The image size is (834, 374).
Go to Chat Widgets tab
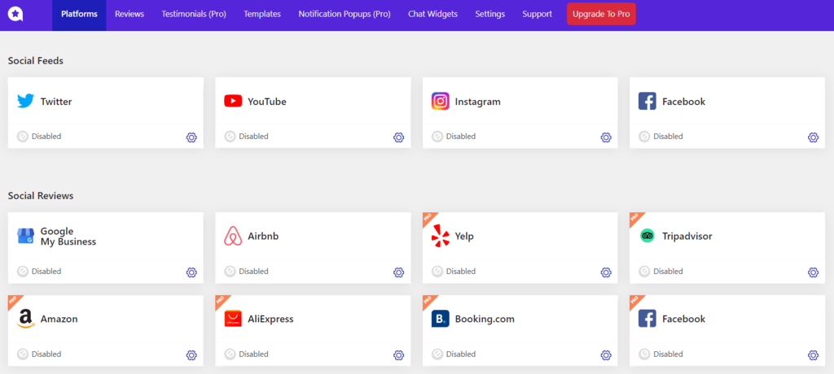(x=432, y=15)
